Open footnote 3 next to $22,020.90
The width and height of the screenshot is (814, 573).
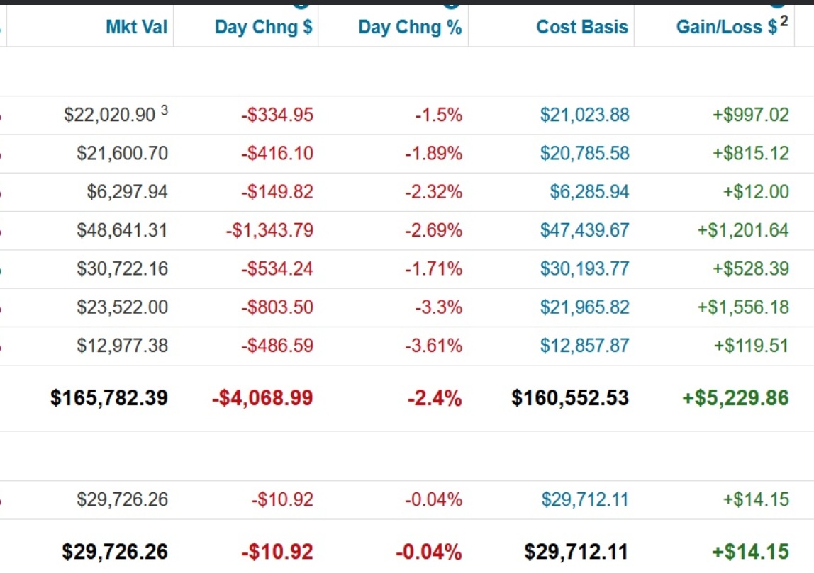click(165, 110)
